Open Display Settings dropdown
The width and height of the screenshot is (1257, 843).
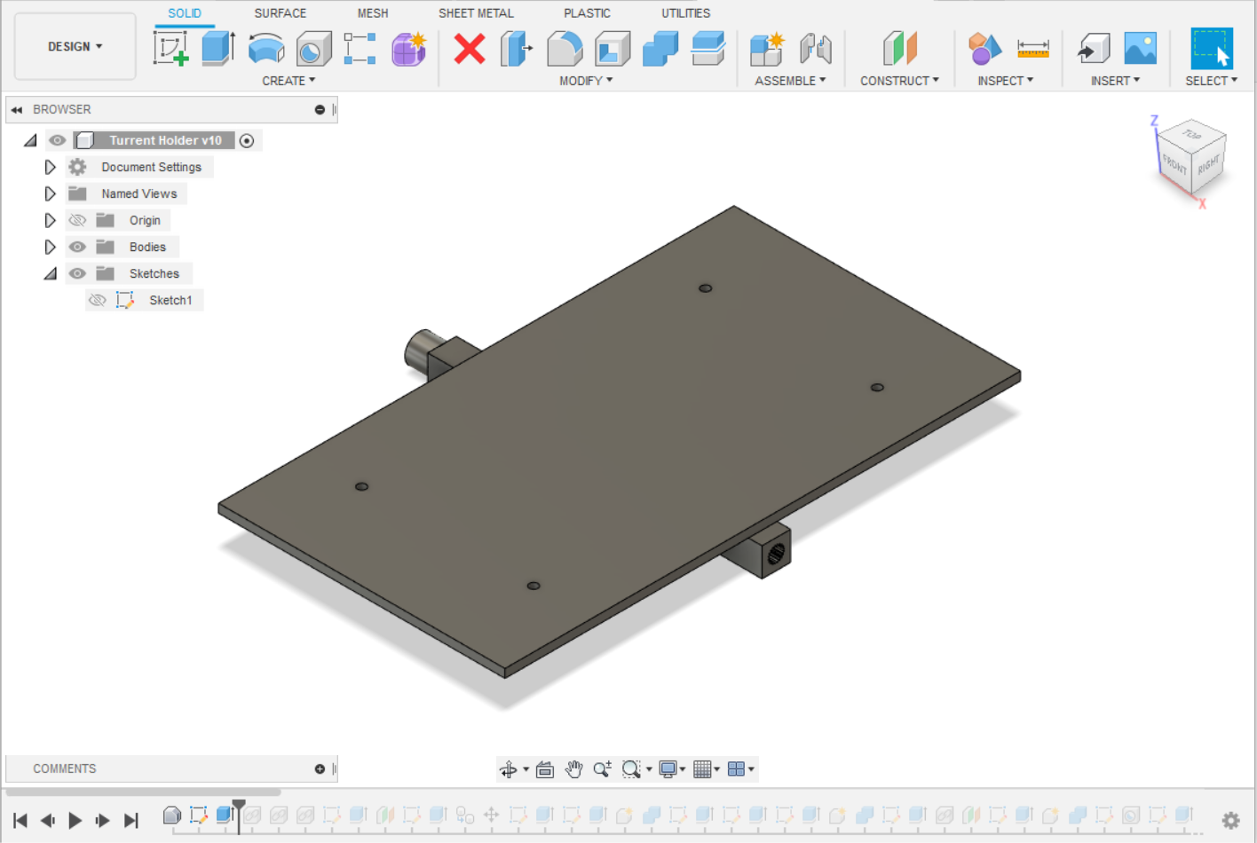coord(672,769)
